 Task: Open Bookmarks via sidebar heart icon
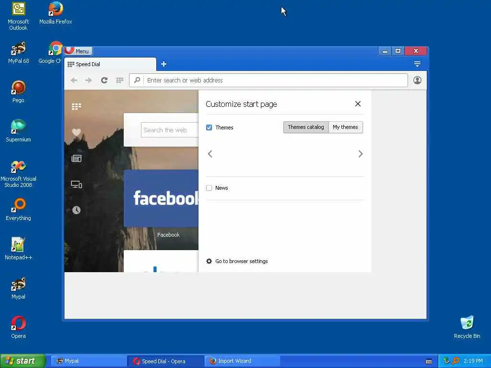coord(76,132)
